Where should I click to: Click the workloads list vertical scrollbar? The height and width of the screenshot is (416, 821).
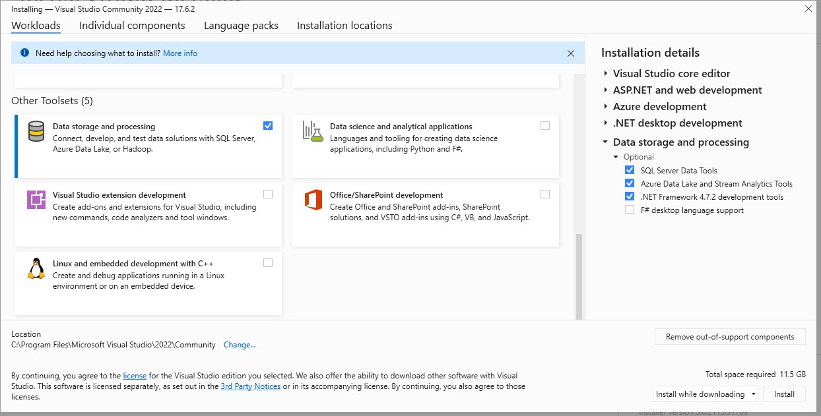579,276
